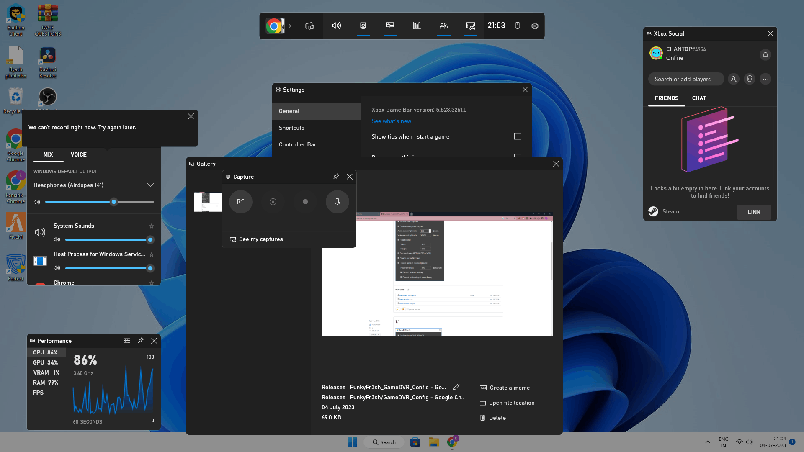Open Windows Start menu
The image size is (804, 452).
(x=352, y=442)
